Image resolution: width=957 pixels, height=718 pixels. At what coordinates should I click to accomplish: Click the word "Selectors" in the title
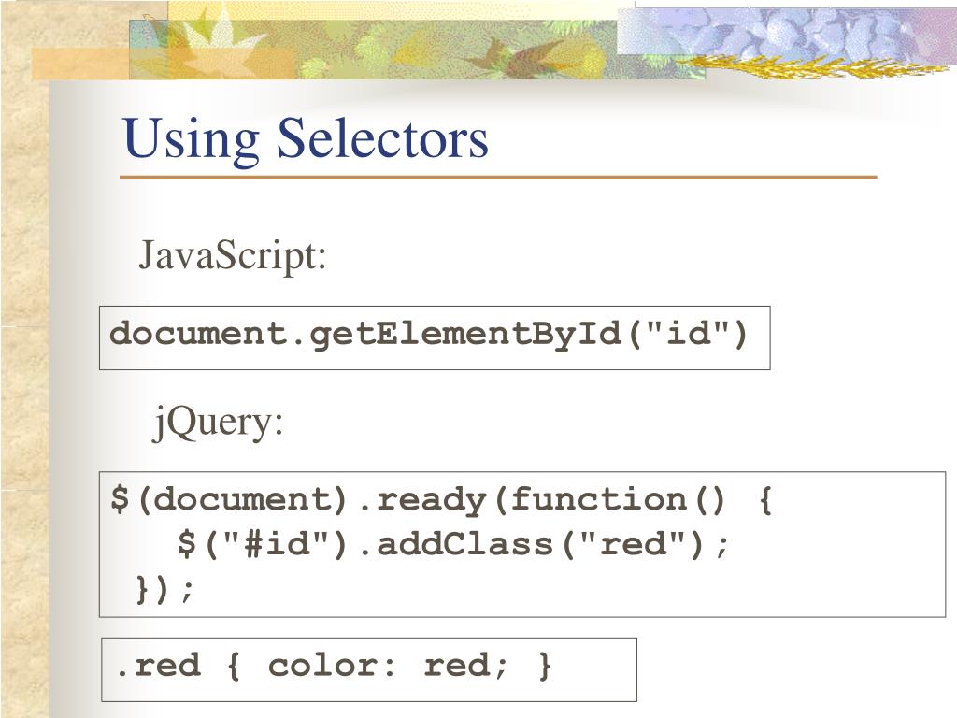click(382, 139)
